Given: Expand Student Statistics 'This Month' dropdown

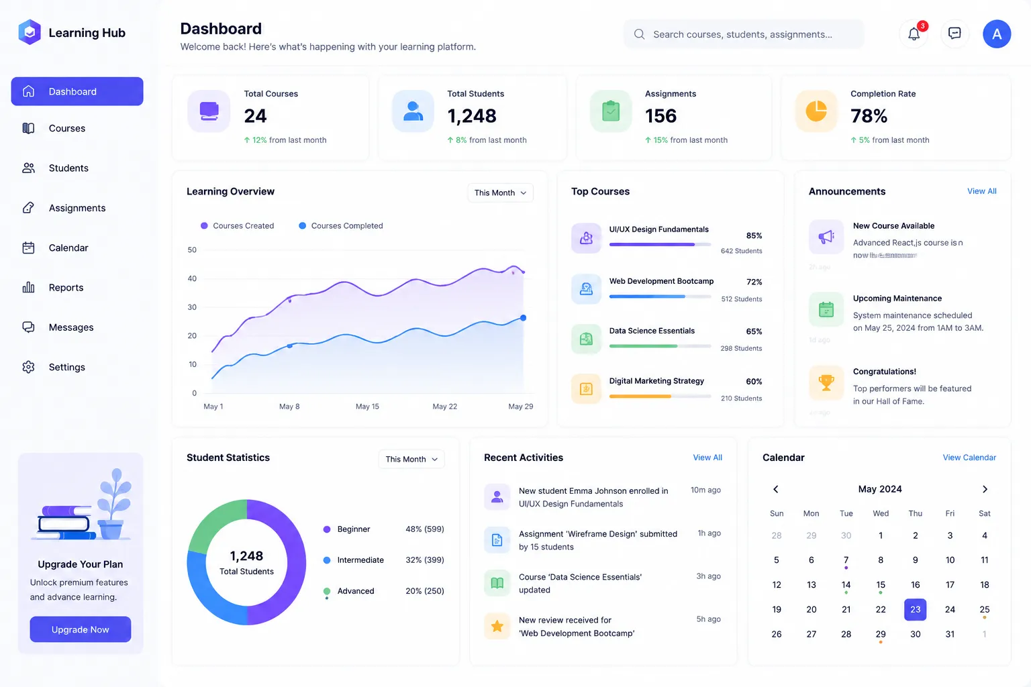Looking at the screenshot, I should 411,459.
